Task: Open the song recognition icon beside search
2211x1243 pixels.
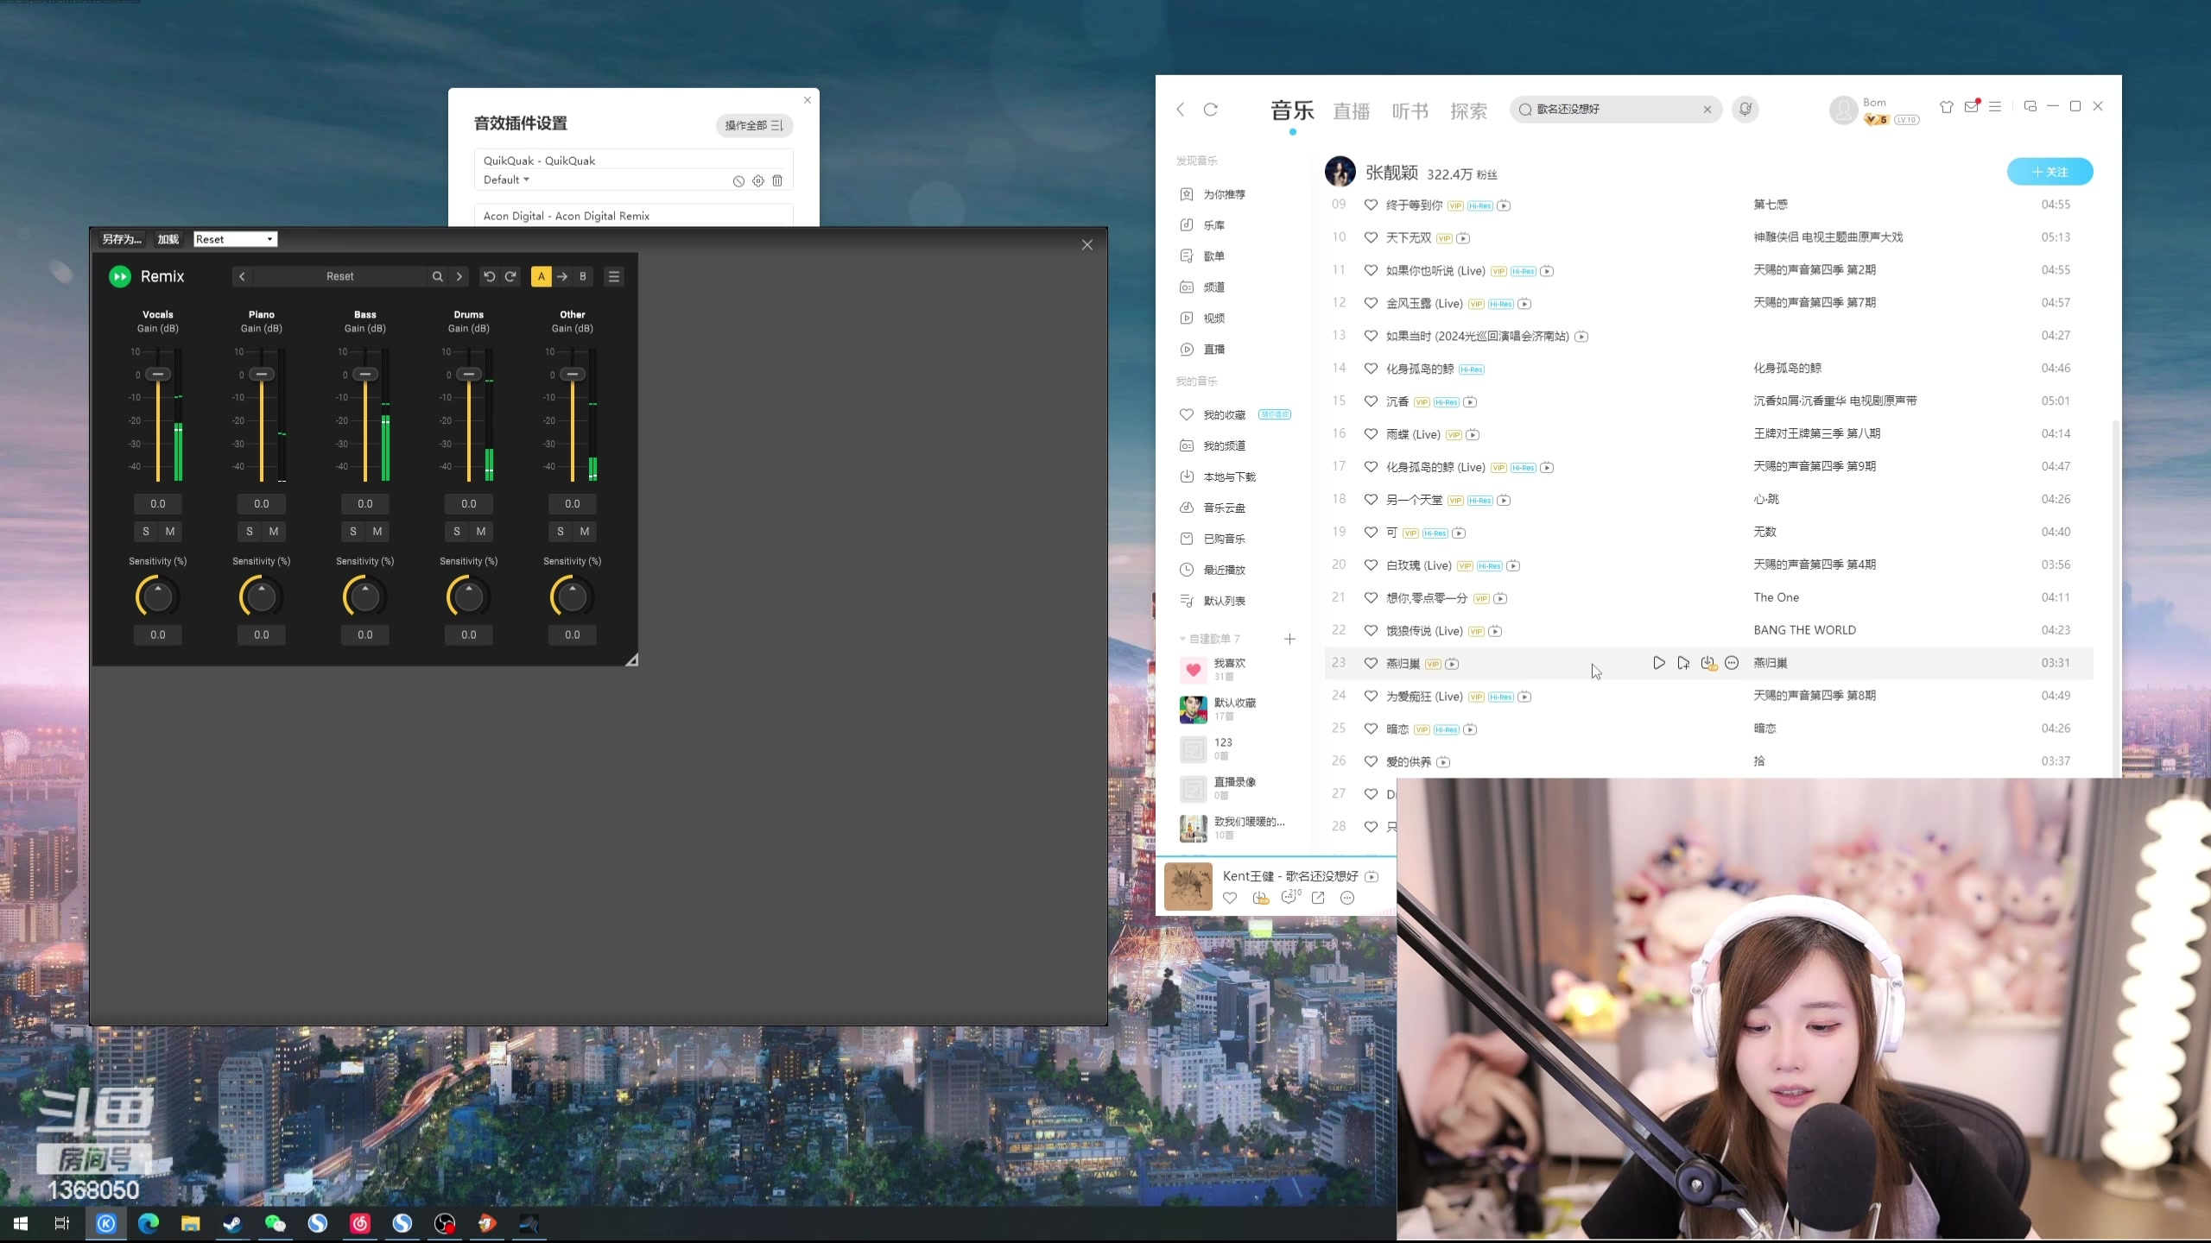Action: point(1745,109)
